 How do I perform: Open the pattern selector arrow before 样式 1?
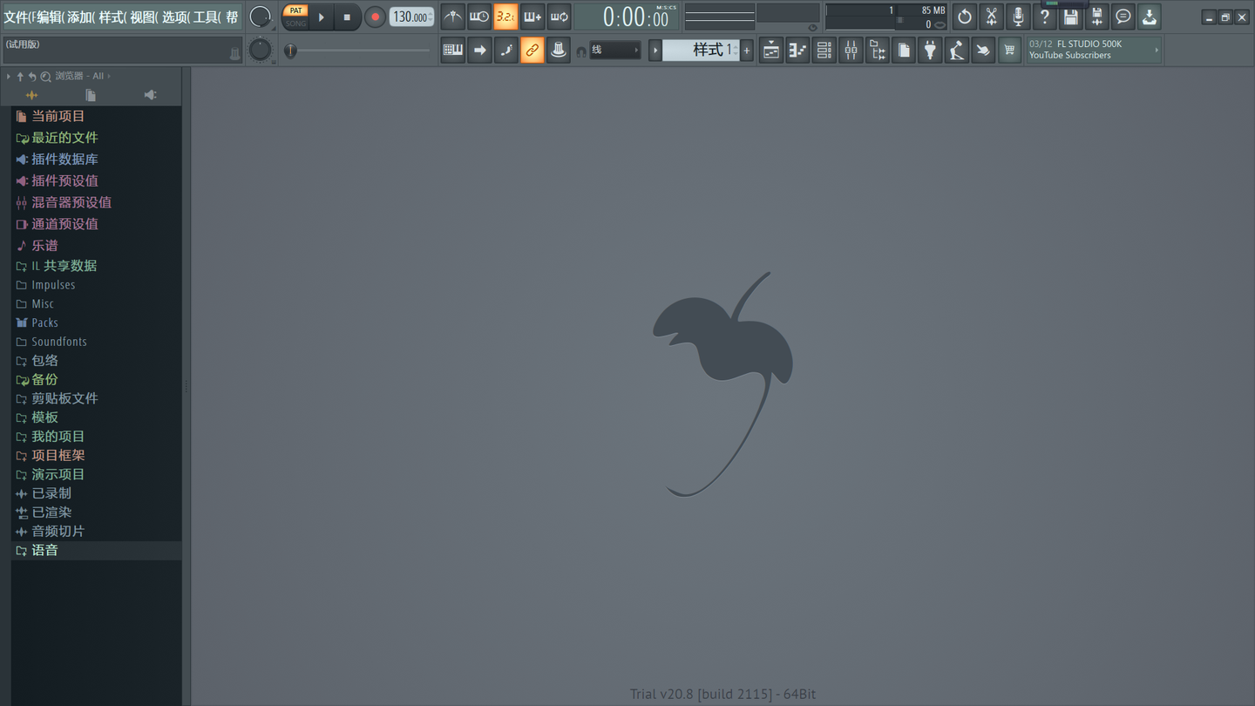coord(655,50)
